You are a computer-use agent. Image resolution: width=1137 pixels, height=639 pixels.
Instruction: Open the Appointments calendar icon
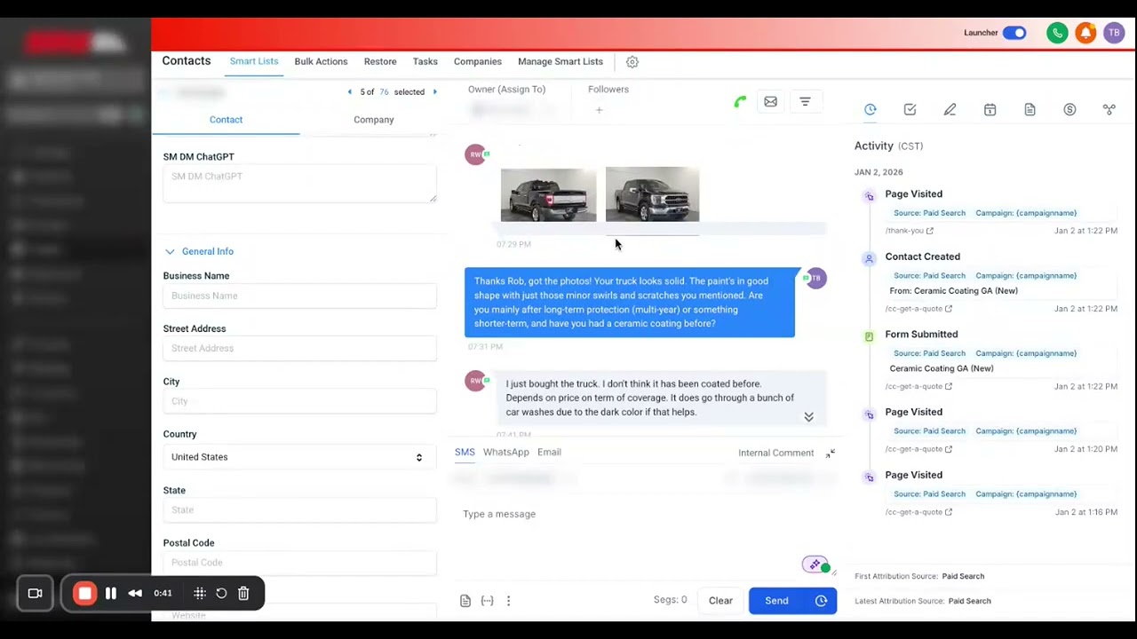click(990, 109)
